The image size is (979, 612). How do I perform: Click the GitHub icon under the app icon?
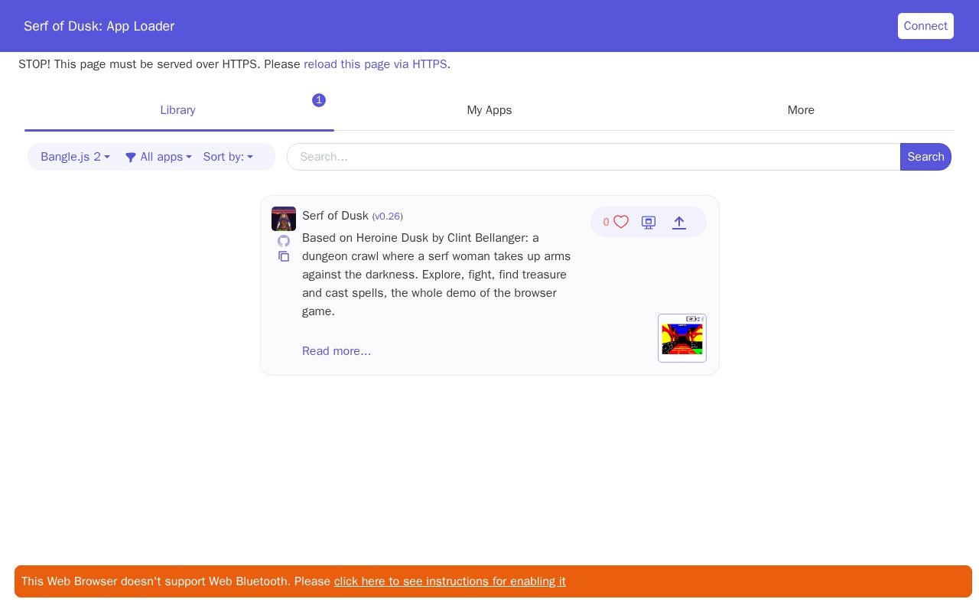284,241
